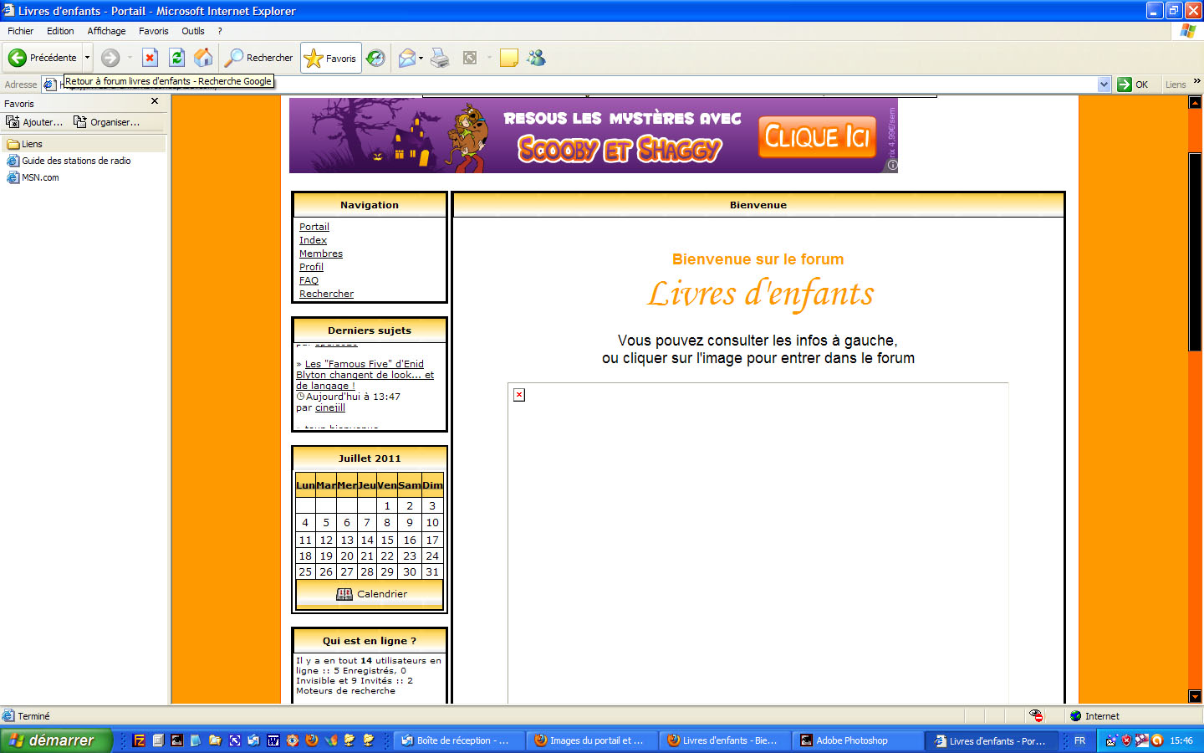1204x753 pixels.
Task: Open the Favoris menu in menu bar
Action: point(154,31)
